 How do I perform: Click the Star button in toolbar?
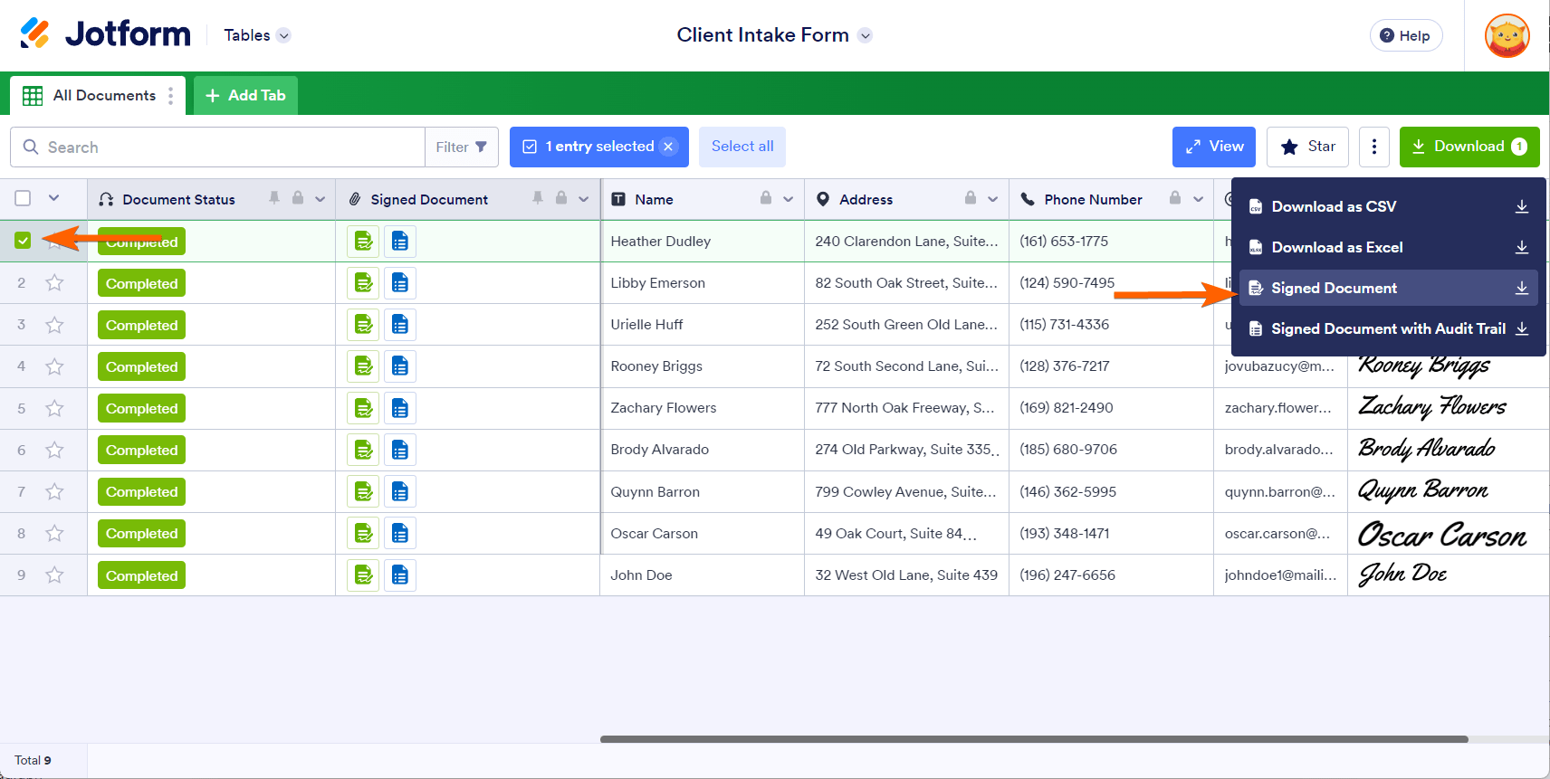pos(1307,147)
